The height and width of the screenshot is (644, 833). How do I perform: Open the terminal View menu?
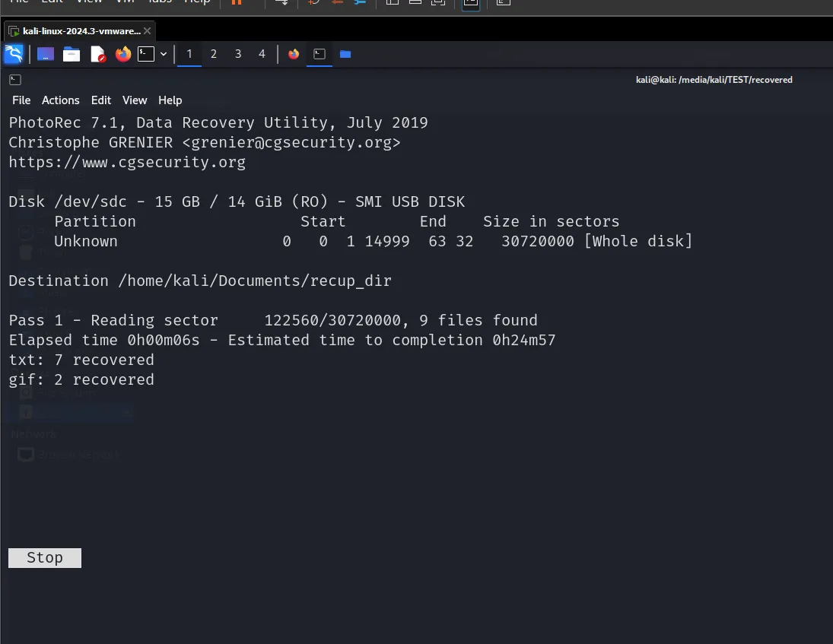tap(135, 100)
